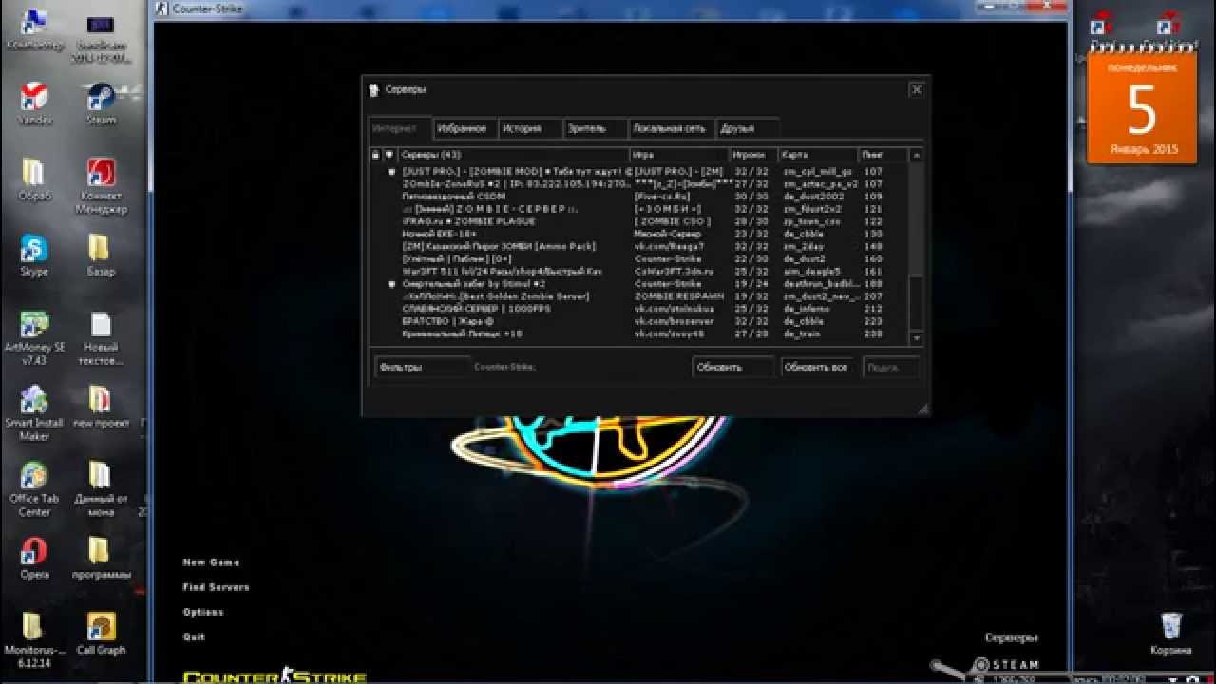Click shield icon on the JUST PRO row

point(391,172)
